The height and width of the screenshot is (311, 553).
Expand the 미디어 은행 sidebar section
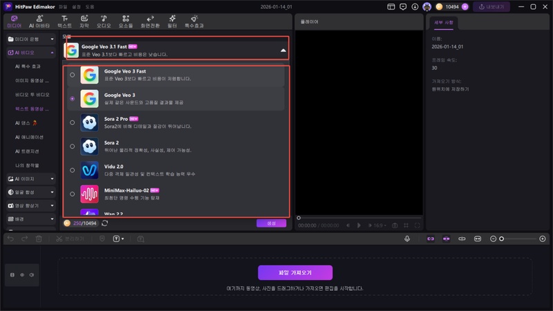pos(52,39)
